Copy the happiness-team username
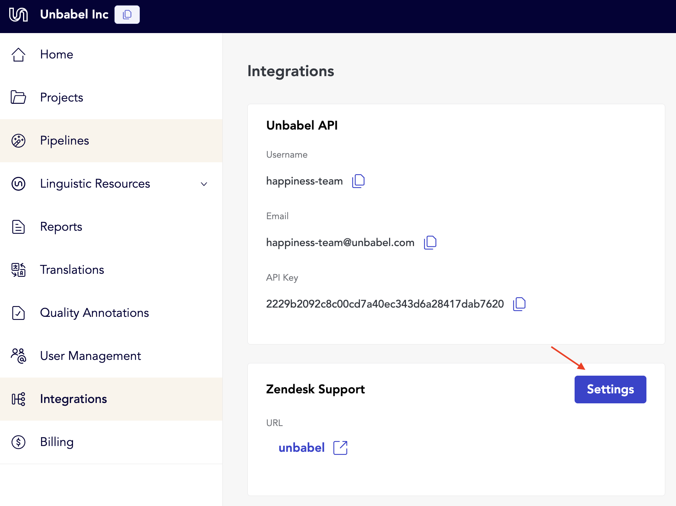The image size is (676, 506). tap(358, 181)
